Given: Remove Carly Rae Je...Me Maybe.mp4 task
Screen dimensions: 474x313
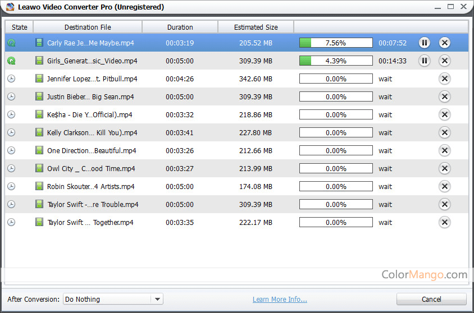Looking at the screenshot, I should point(444,43).
